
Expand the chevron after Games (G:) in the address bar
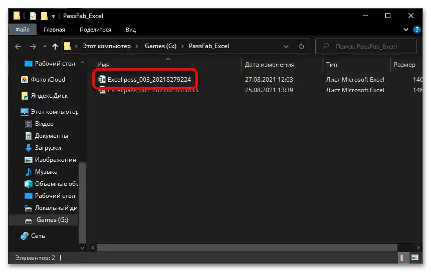182,46
